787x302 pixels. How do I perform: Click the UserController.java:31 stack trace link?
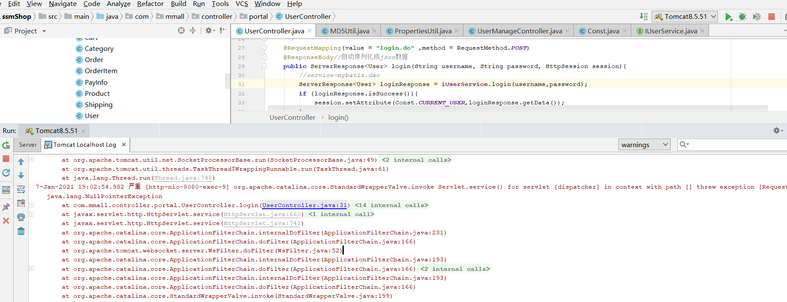[304, 205]
